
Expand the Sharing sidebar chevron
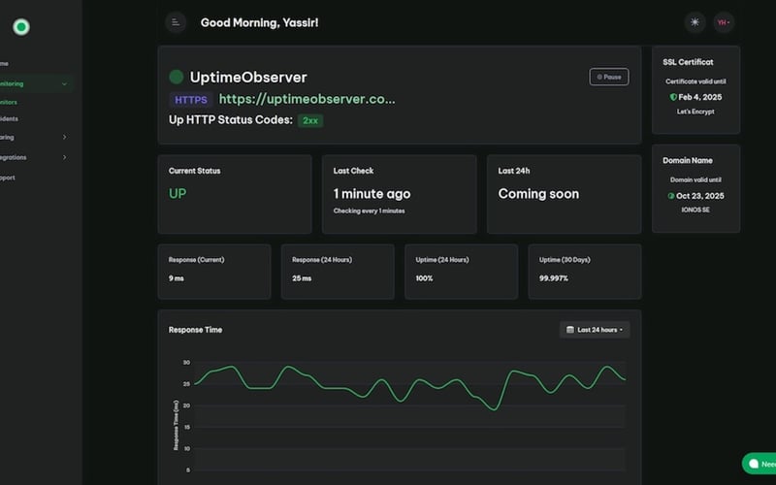[64, 137]
